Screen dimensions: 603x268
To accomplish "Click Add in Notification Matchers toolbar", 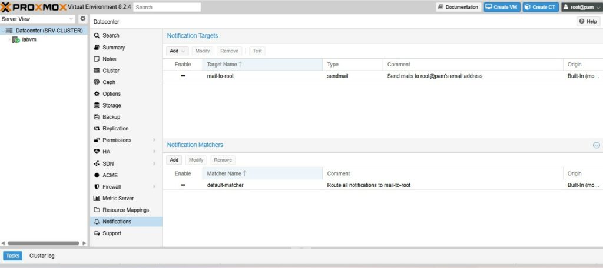I will [174, 160].
